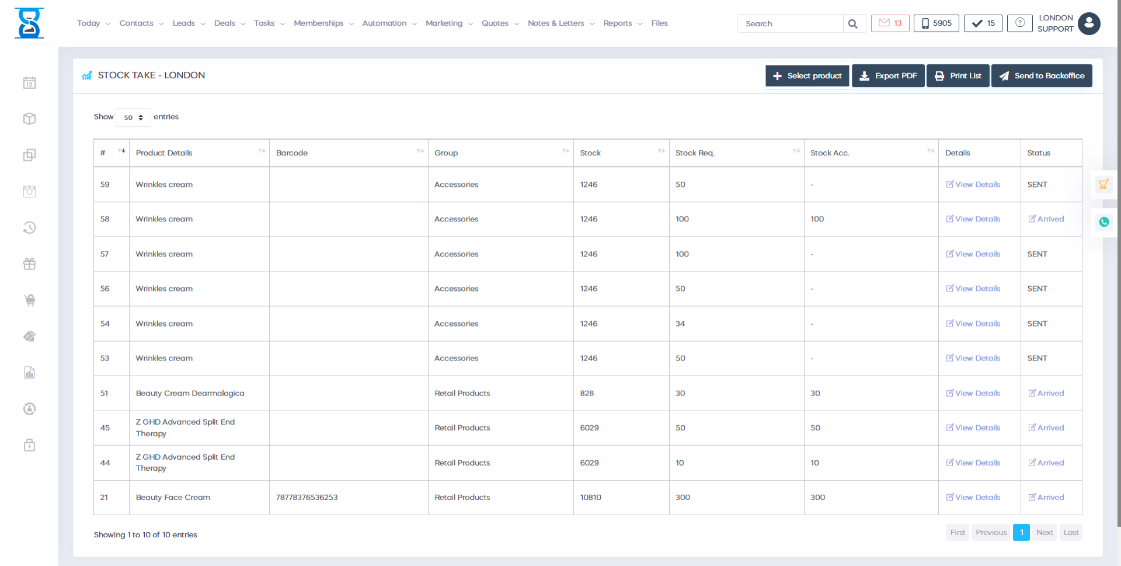Image resolution: width=1121 pixels, height=566 pixels.
Task: Click the shopping cart sidebar icon
Action: 29,300
